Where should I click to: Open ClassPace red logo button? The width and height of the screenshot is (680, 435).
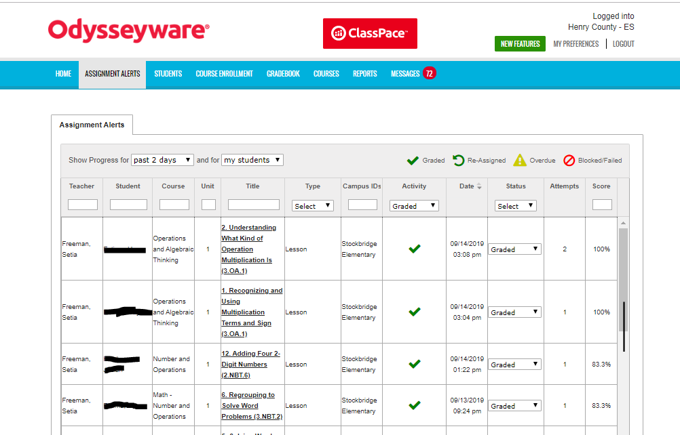tap(370, 33)
